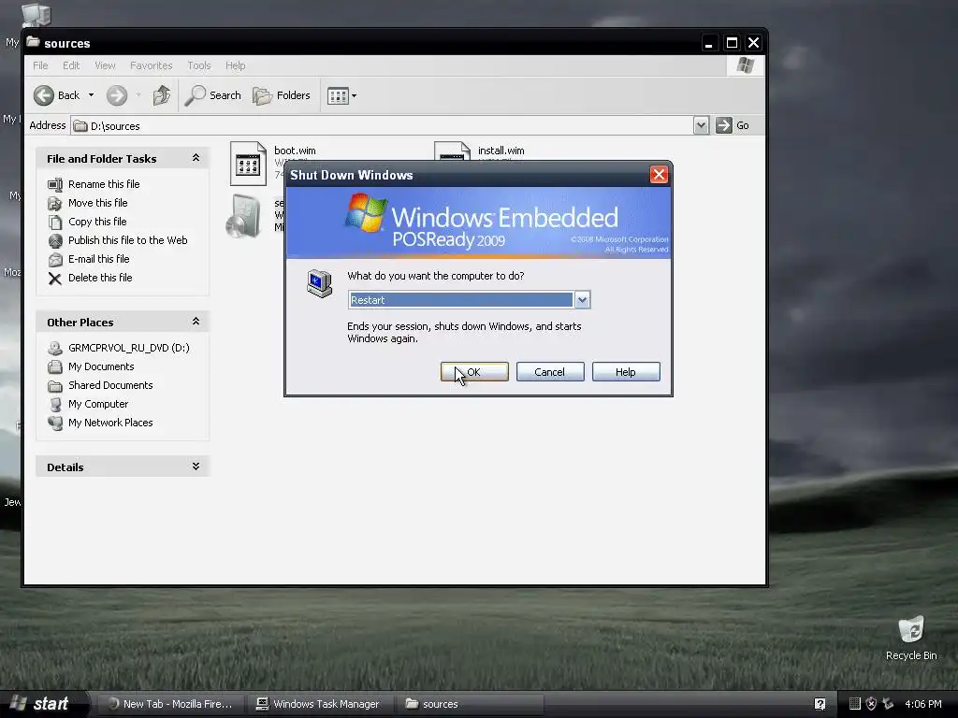Open the File menu
Screen dimensions: 958x718
[40, 65]
